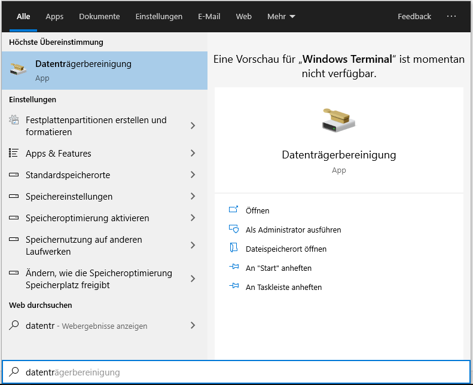Expand the Speichereinstellungen chevron
The width and height of the screenshot is (473, 385).
click(193, 196)
